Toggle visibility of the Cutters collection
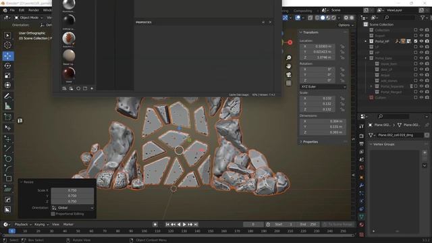 pos(421,97)
